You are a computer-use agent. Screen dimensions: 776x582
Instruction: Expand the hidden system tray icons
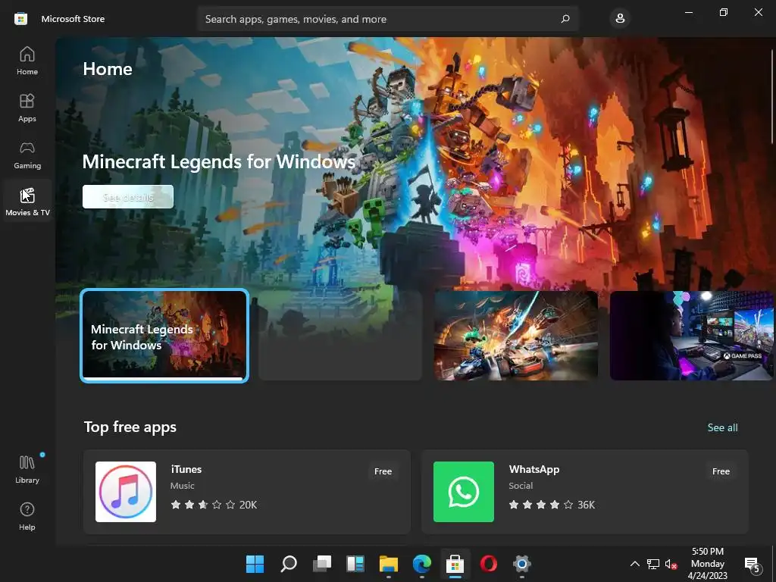[x=634, y=564]
